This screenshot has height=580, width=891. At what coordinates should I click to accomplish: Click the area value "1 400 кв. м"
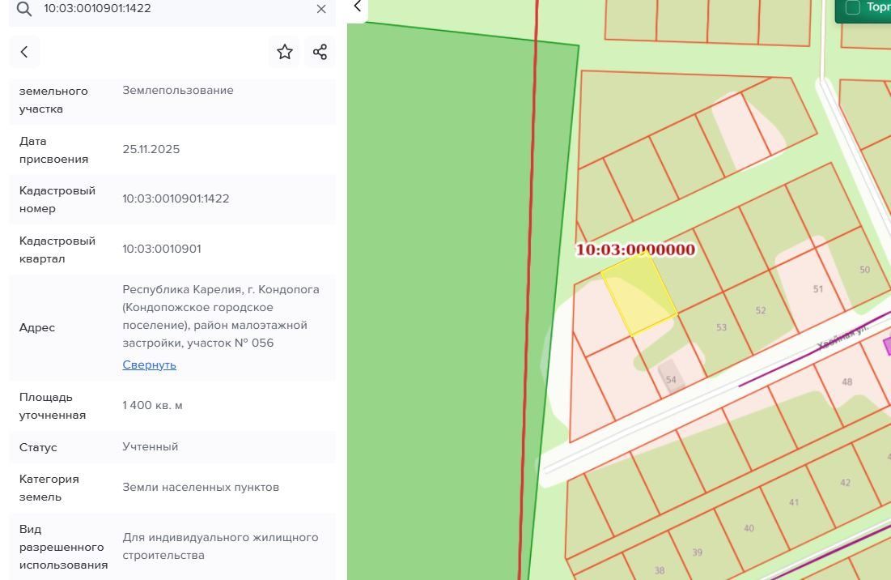click(152, 405)
